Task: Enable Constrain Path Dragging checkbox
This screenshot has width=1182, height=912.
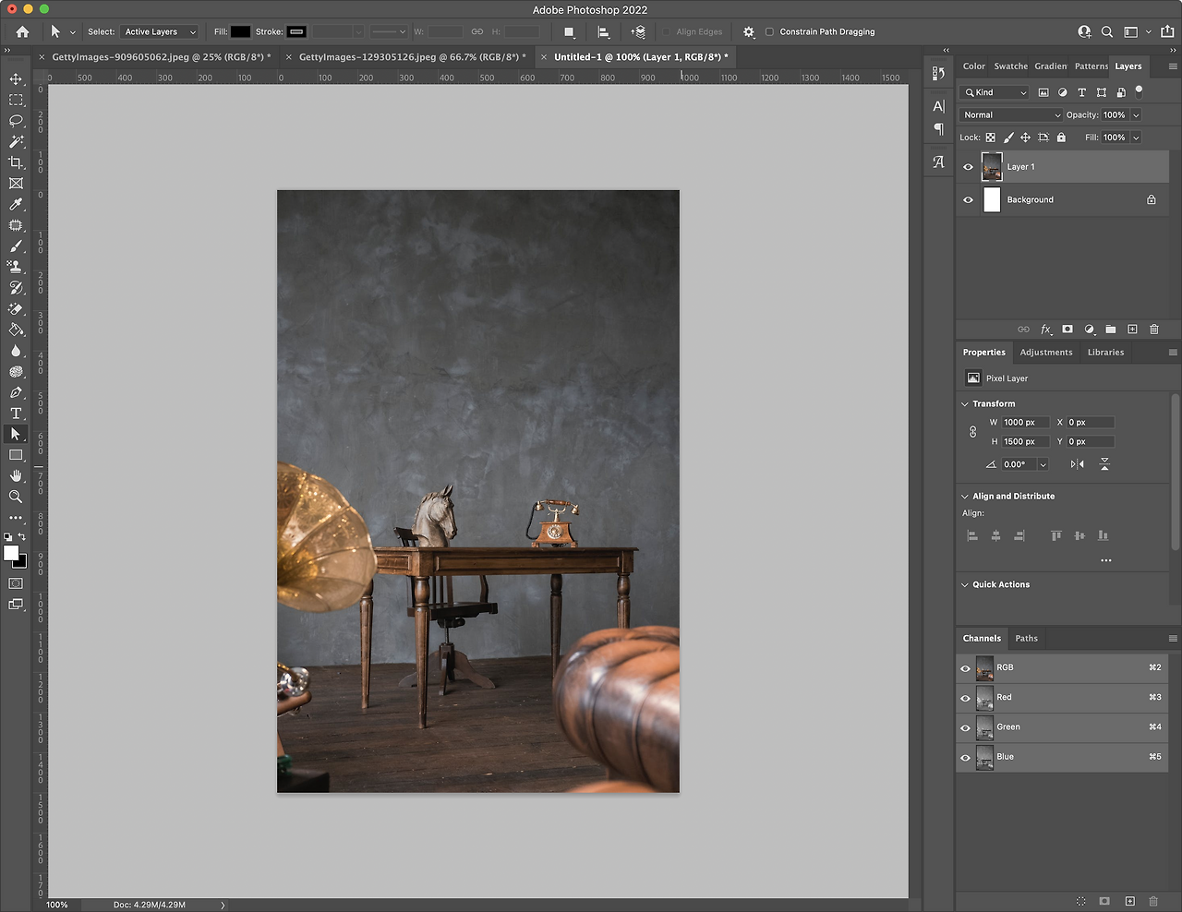Action: pyautogui.click(x=769, y=31)
